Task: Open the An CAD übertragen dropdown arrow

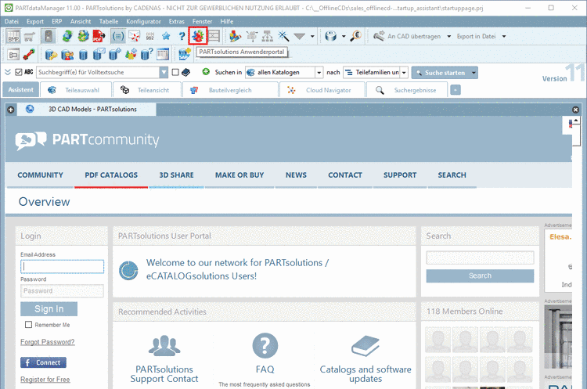Action: (x=449, y=36)
